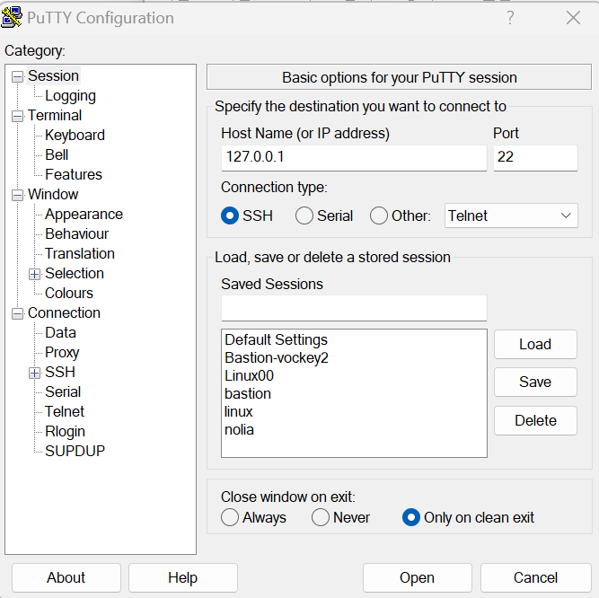Expand the Selection tree node
Viewport: 599px width, 598px height.
pyautogui.click(x=35, y=274)
